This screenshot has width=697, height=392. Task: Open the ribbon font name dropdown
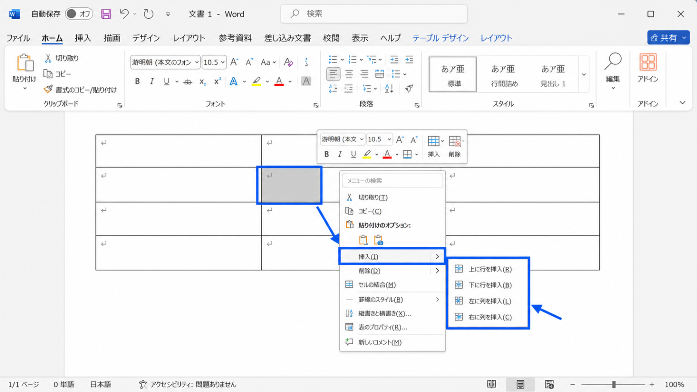(x=197, y=62)
